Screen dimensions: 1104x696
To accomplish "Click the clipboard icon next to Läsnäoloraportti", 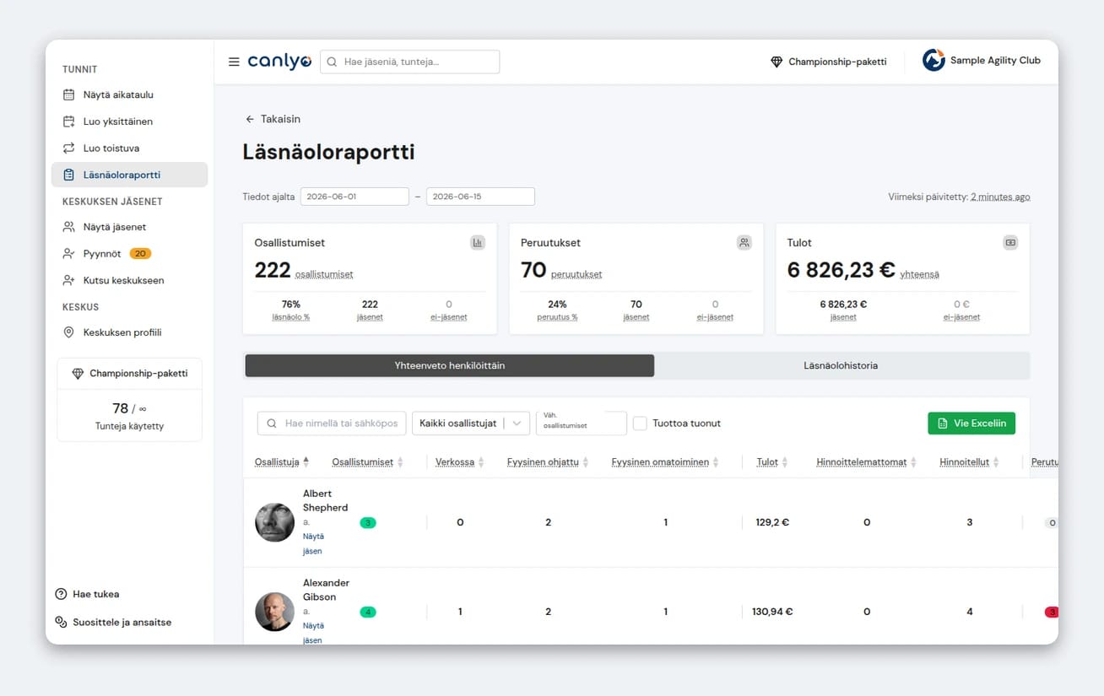I will (69, 175).
